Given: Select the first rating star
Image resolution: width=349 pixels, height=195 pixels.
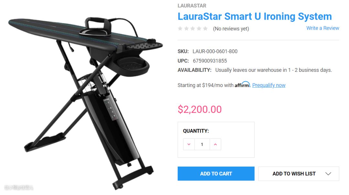Looking at the screenshot, I should click(180, 28).
